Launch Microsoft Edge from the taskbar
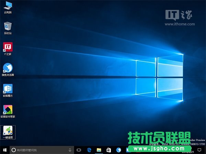This screenshot has height=154, width=206. [x=89, y=150]
